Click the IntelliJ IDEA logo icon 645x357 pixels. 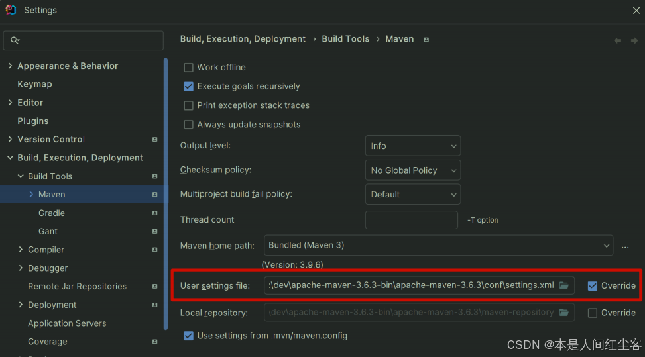(x=11, y=10)
